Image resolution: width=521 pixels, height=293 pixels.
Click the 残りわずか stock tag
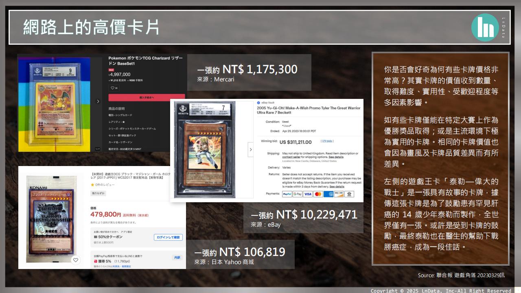point(98,193)
